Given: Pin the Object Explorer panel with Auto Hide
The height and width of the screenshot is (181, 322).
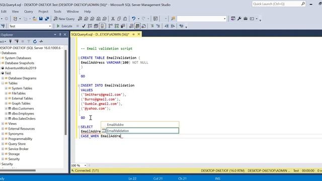Looking at the screenshot, I should pos(60,35).
